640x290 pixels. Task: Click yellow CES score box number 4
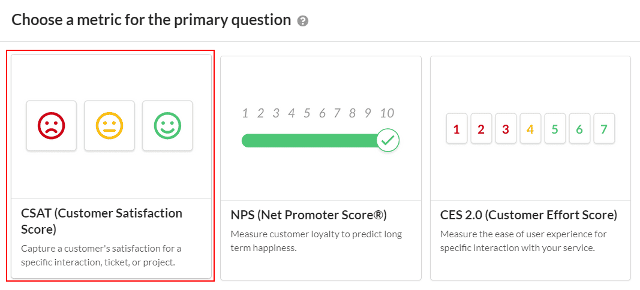(x=530, y=129)
